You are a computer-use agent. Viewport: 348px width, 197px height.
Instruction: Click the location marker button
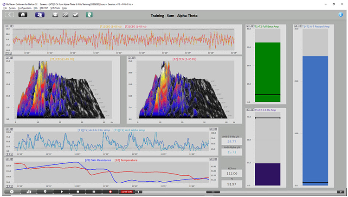pos(45,191)
